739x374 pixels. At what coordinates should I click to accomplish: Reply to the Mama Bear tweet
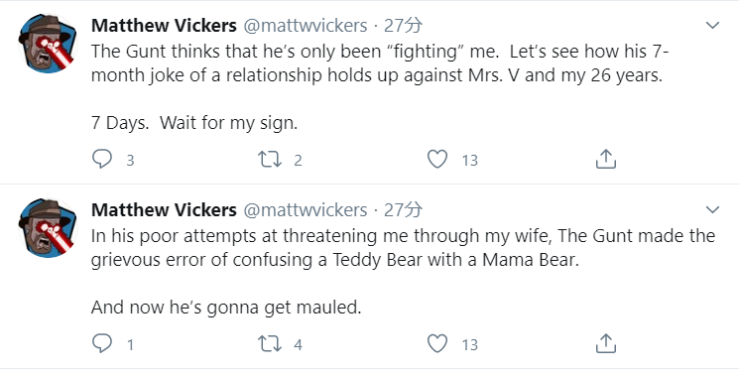[102, 343]
